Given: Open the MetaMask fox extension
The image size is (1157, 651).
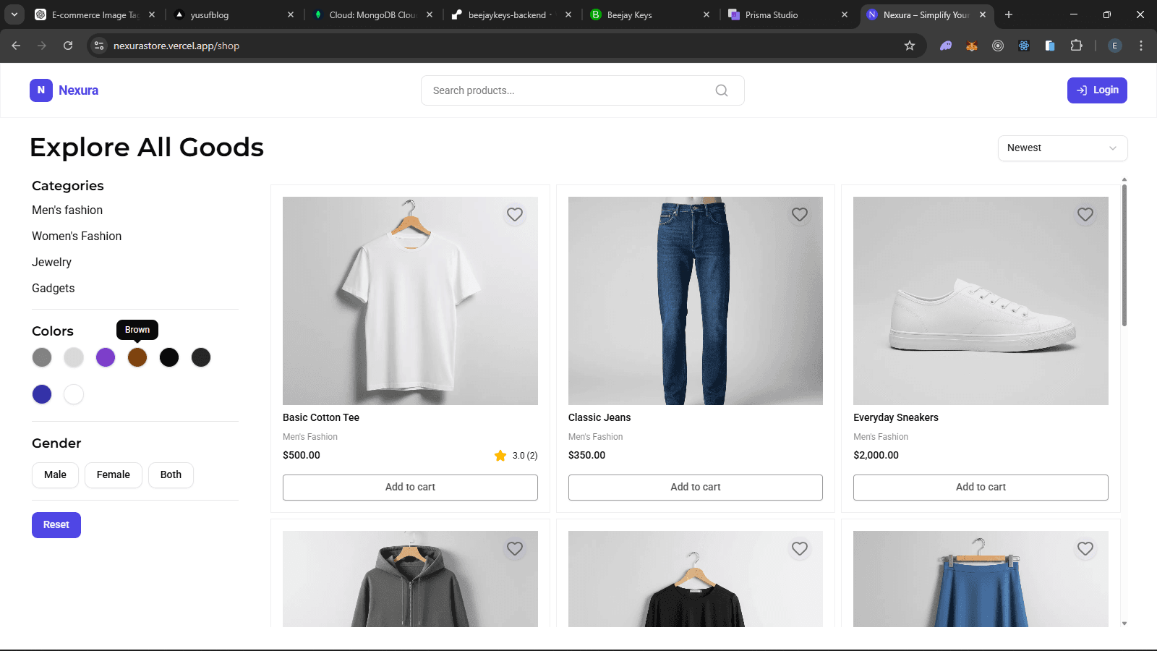Looking at the screenshot, I should (972, 46).
